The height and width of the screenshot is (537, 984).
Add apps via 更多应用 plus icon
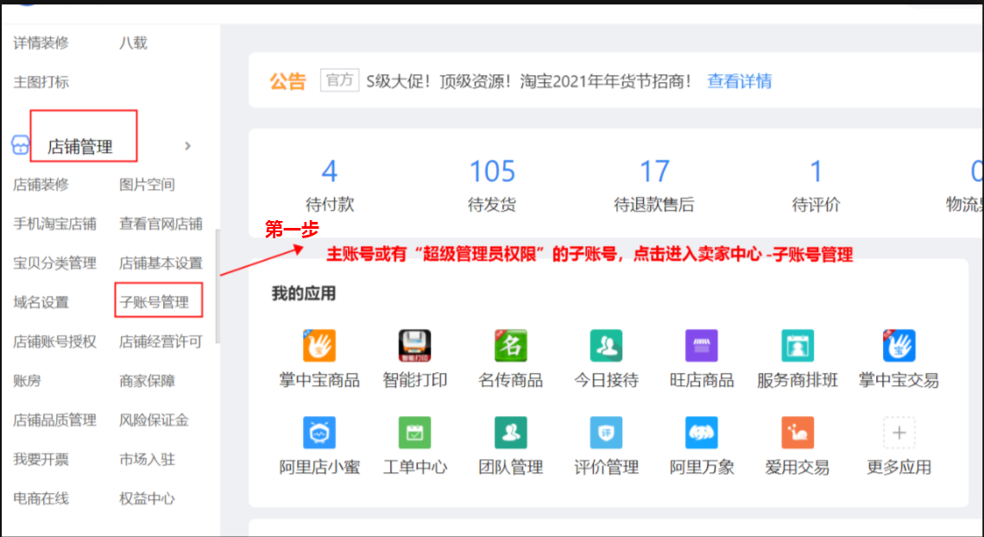(899, 433)
